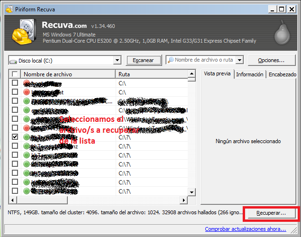The image size is (301, 237).
Task: Click the scroll up arrow of file list
Action: [x=192, y=74]
